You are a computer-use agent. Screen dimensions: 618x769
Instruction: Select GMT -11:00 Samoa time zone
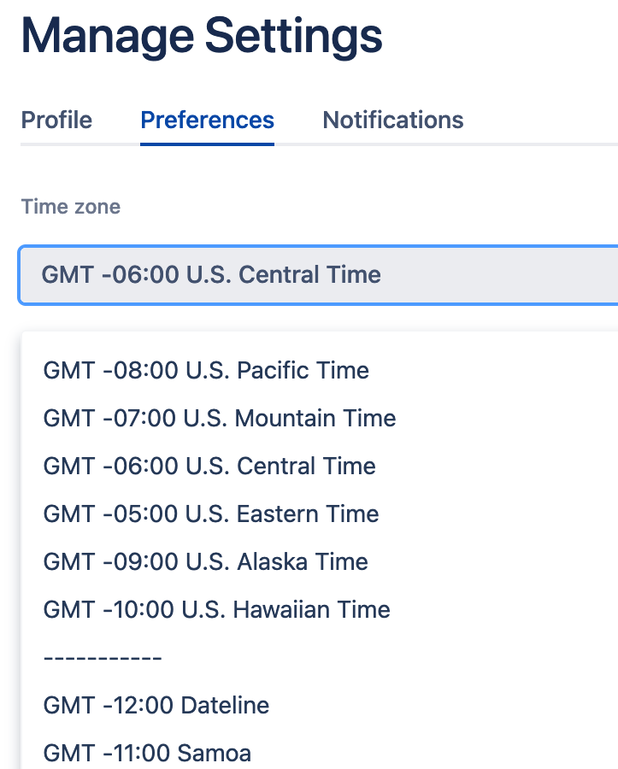(146, 753)
